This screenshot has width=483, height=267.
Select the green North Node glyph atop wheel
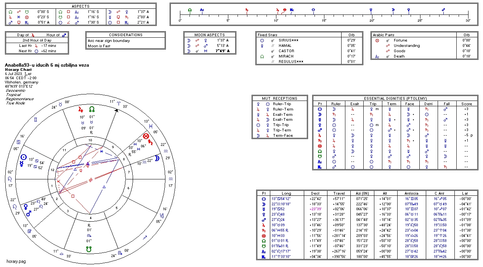(91, 109)
